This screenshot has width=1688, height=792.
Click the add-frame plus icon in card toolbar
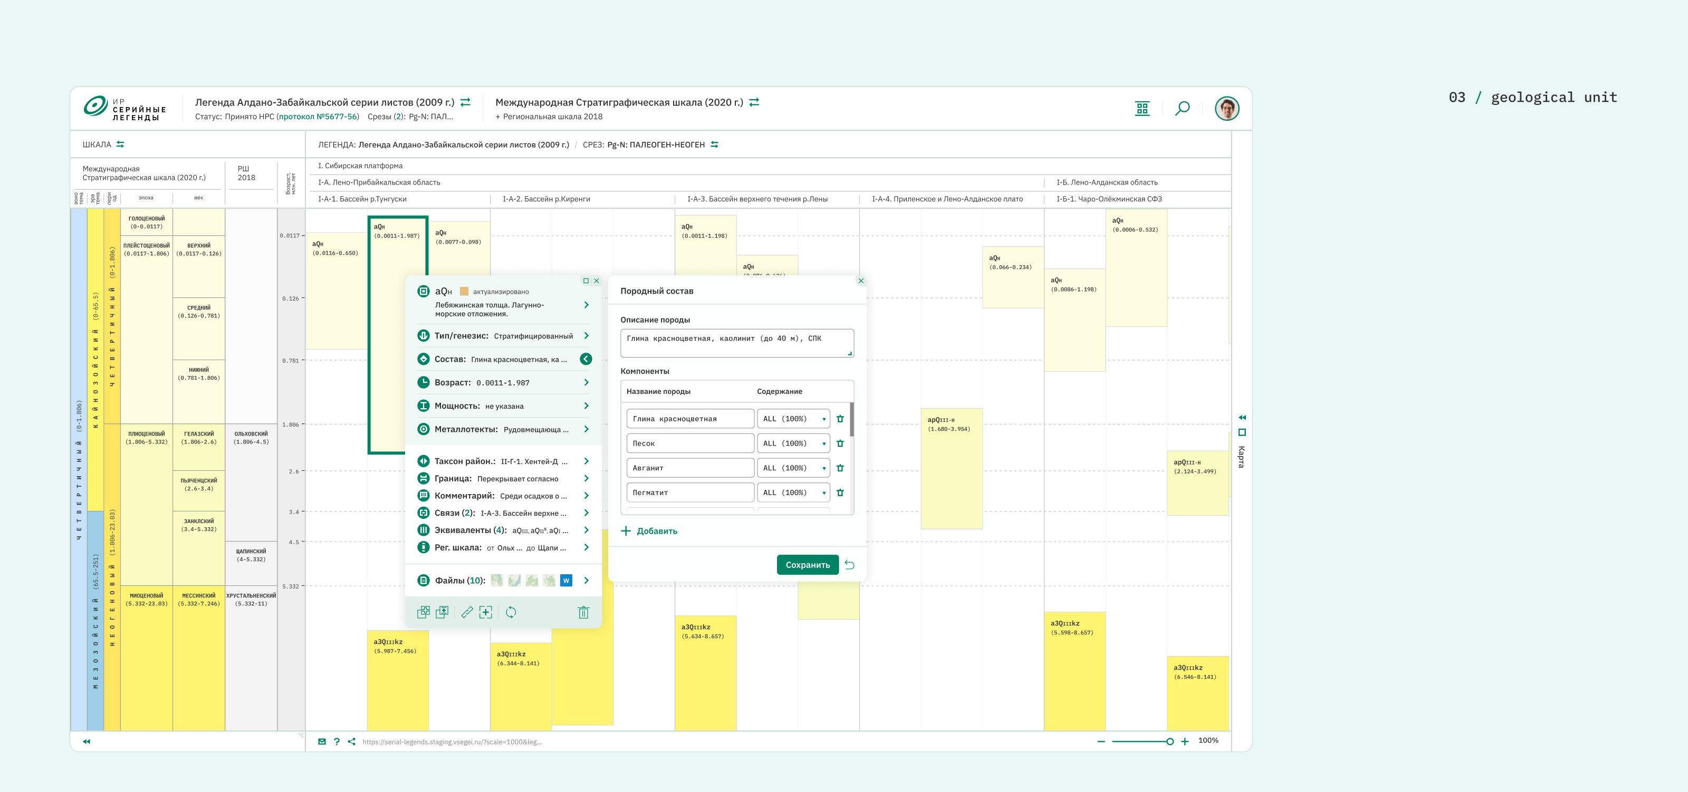pyautogui.click(x=485, y=612)
